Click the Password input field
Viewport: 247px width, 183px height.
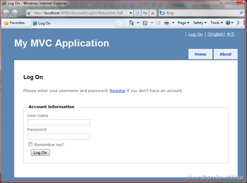pyautogui.click(x=59, y=136)
